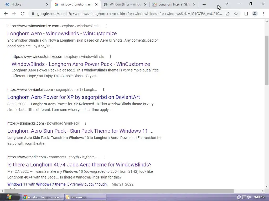Open Chrome's three-dot menu
Viewport: 269px width, 201px height.
tap(263, 14)
